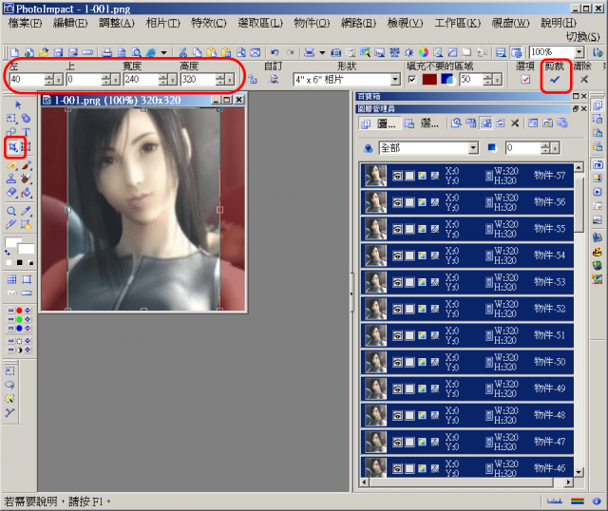The image size is (608, 511).
Task: Toggle visibility eye of 物件-52
Action: [397, 309]
